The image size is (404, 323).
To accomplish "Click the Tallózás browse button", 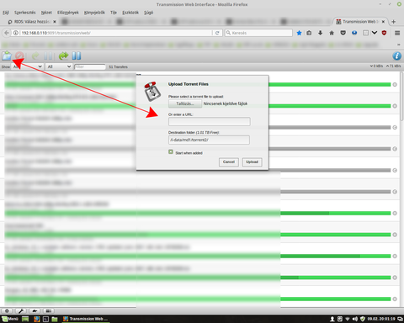I will point(185,103).
